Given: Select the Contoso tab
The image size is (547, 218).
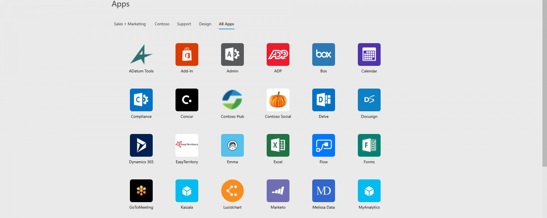Looking at the screenshot, I should coord(162,24).
